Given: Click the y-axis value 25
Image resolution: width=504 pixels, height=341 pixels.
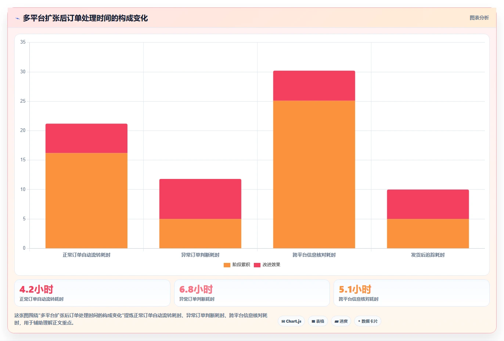Looking at the screenshot, I should (x=23, y=101).
